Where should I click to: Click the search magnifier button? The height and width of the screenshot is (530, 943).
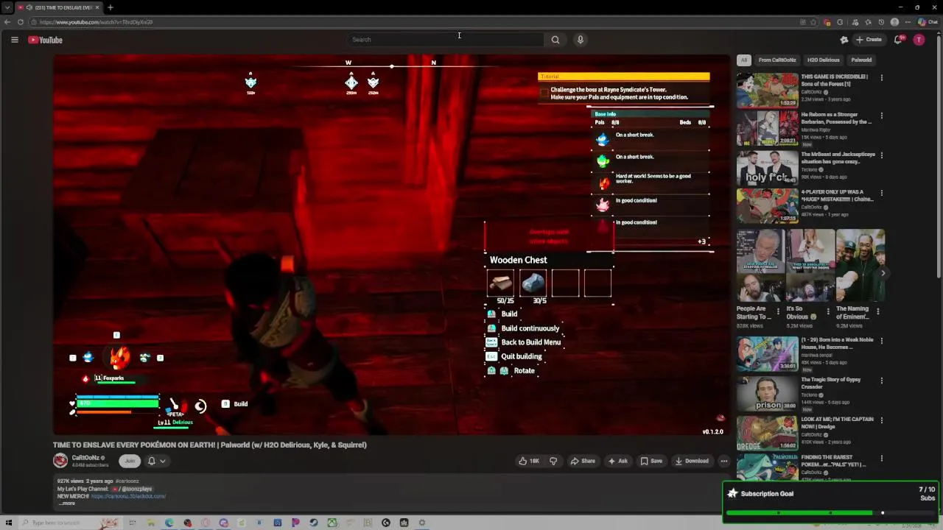555,40
